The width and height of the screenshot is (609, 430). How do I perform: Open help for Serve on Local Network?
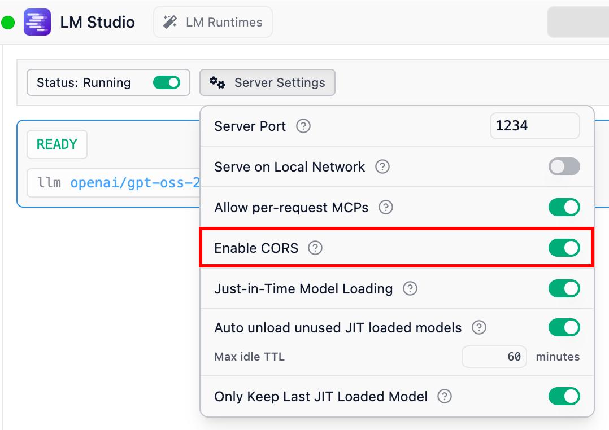click(382, 166)
